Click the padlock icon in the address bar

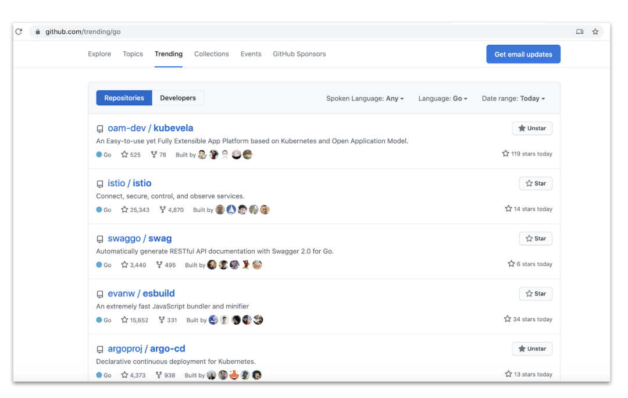click(x=38, y=31)
